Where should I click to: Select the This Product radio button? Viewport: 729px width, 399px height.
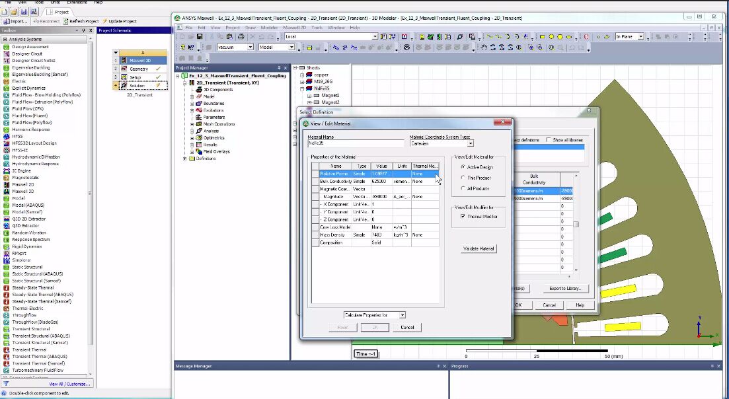[463, 178]
